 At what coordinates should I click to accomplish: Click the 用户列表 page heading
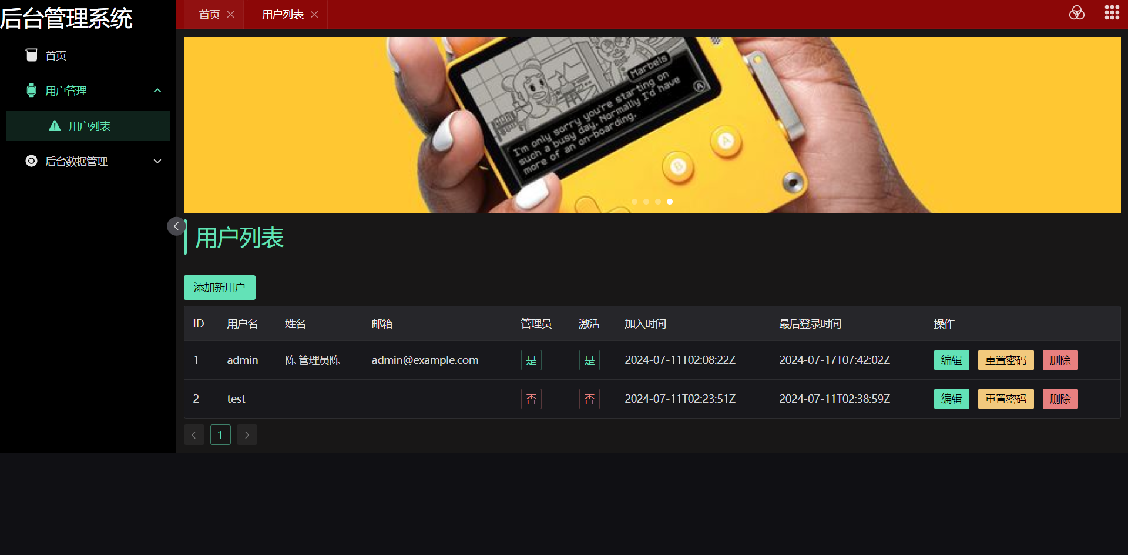240,238
